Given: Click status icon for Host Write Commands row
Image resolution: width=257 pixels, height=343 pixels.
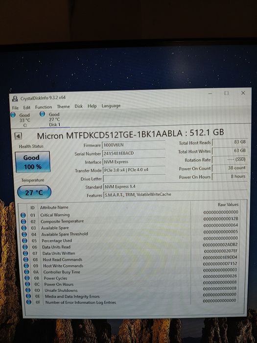Looking at the screenshot, I should tap(26, 266).
